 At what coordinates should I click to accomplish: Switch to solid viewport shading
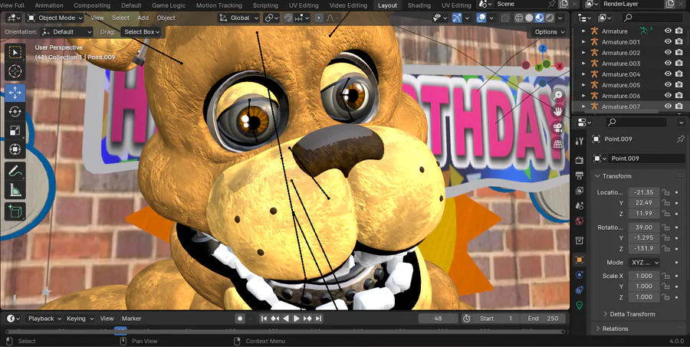tap(529, 18)
